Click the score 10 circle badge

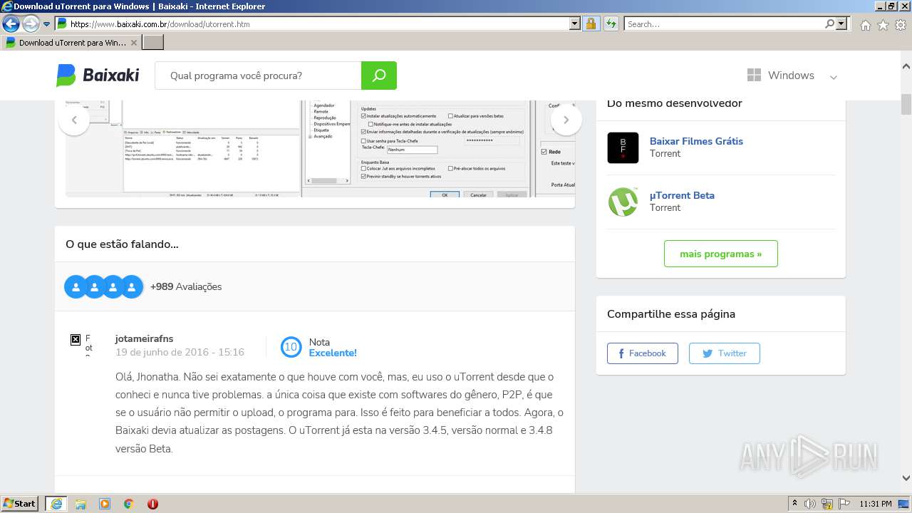[291, 347]
